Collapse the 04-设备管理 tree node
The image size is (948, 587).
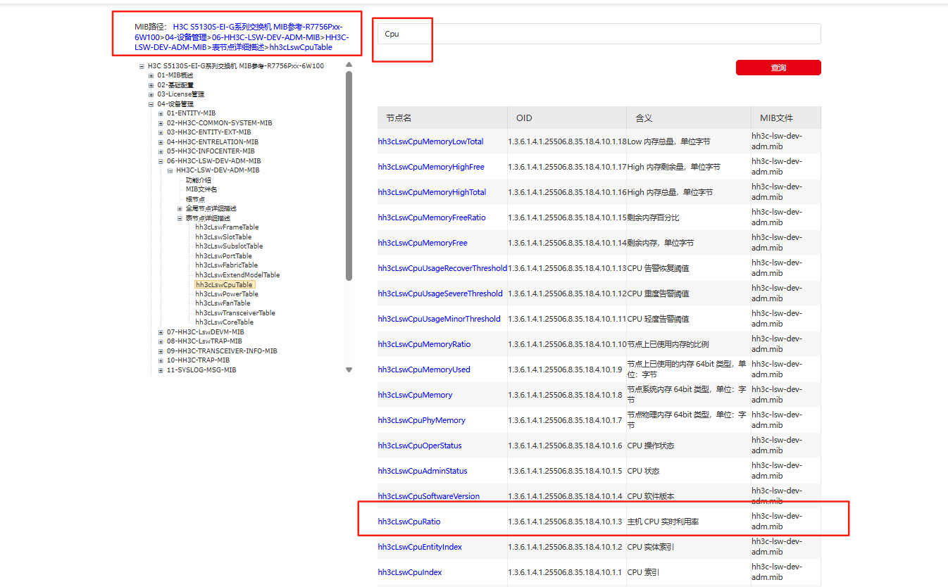coord(151,104)
